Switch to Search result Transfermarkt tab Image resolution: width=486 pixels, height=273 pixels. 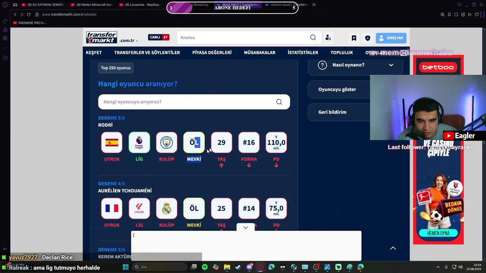[x=286, y=5]
